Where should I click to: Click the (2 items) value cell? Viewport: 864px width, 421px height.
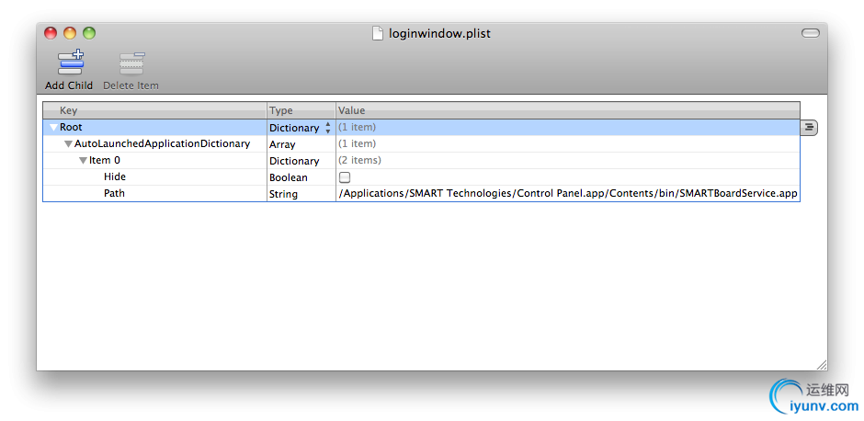pyautogui.click(x=359, y=160)
